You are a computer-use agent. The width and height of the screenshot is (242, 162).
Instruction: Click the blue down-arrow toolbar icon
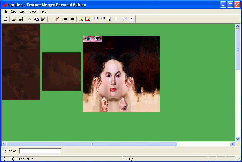click(x=109, y=19)
